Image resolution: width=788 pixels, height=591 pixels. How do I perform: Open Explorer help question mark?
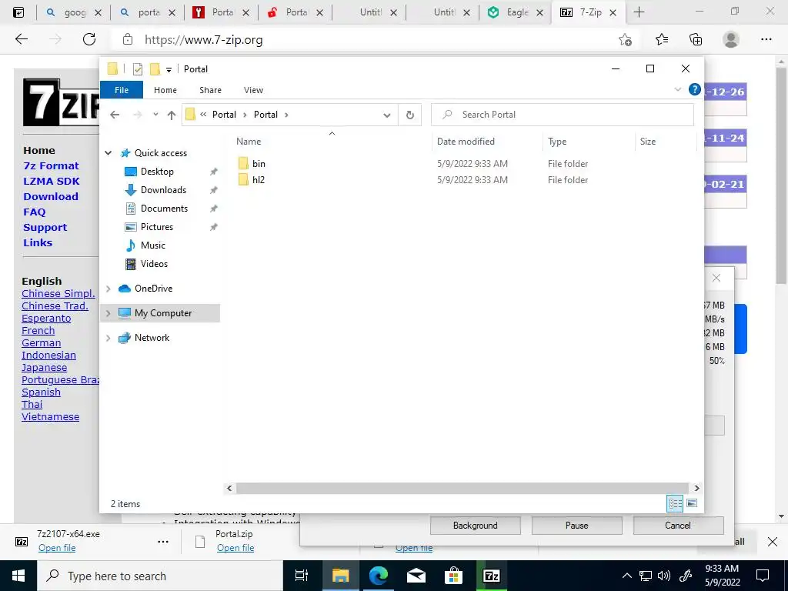pyautogui.click(x=695, y=89)
